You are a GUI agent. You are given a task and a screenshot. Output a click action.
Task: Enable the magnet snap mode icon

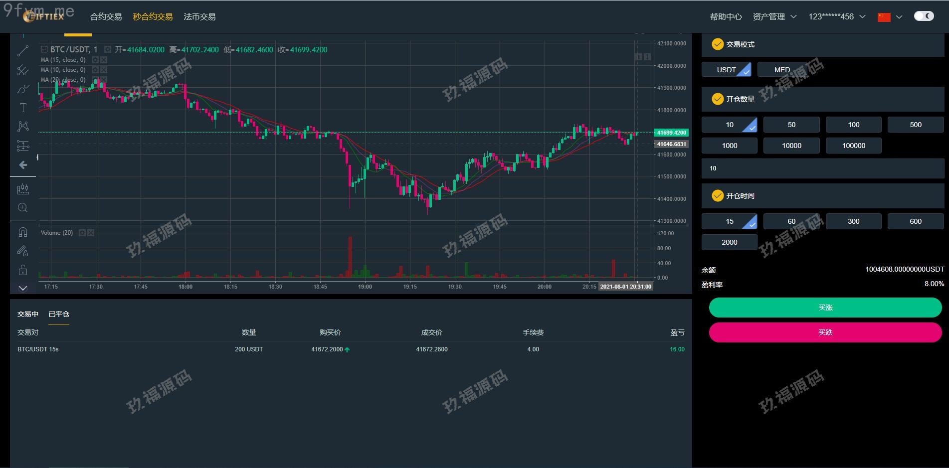tap(23, 232)
